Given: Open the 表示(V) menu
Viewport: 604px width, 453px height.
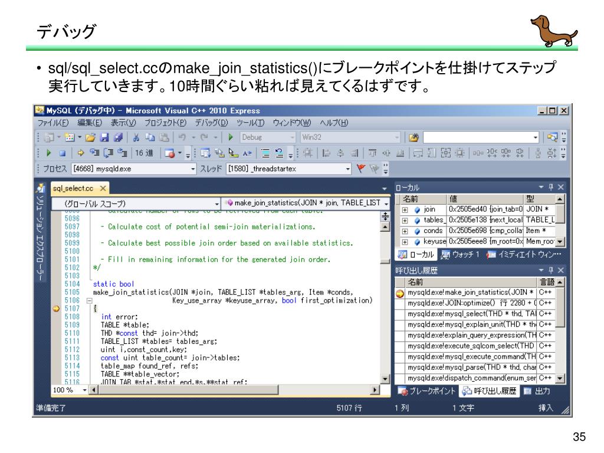Looking at the screenshot, I should tap(123, 123).
